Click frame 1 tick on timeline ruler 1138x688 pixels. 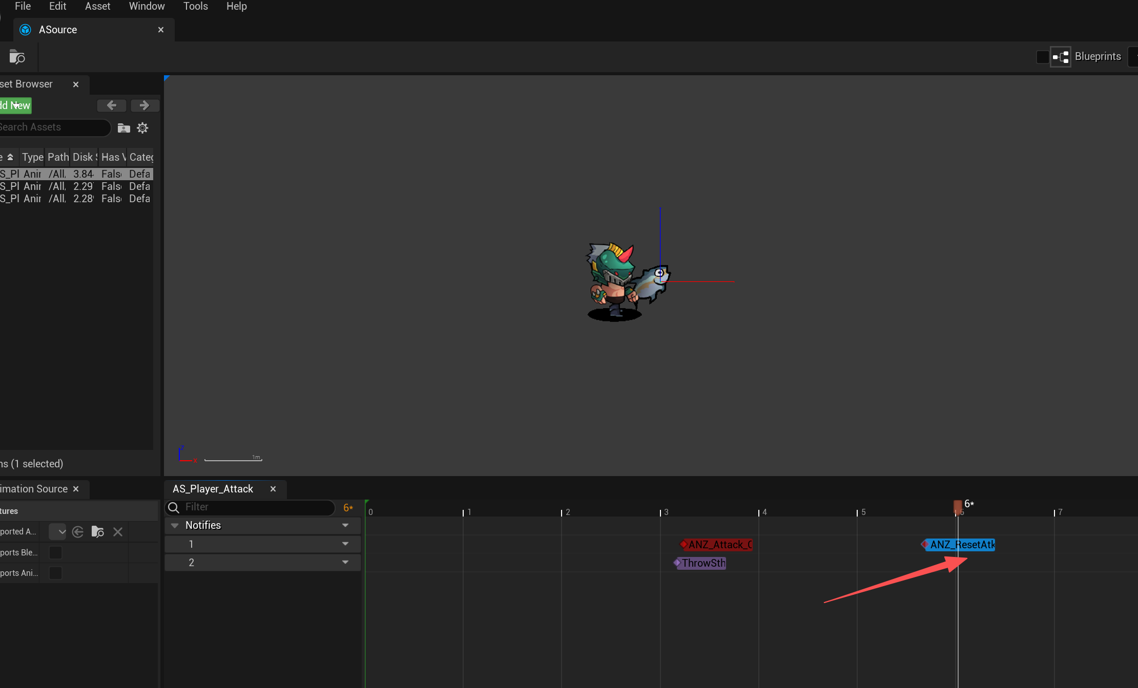464,512
